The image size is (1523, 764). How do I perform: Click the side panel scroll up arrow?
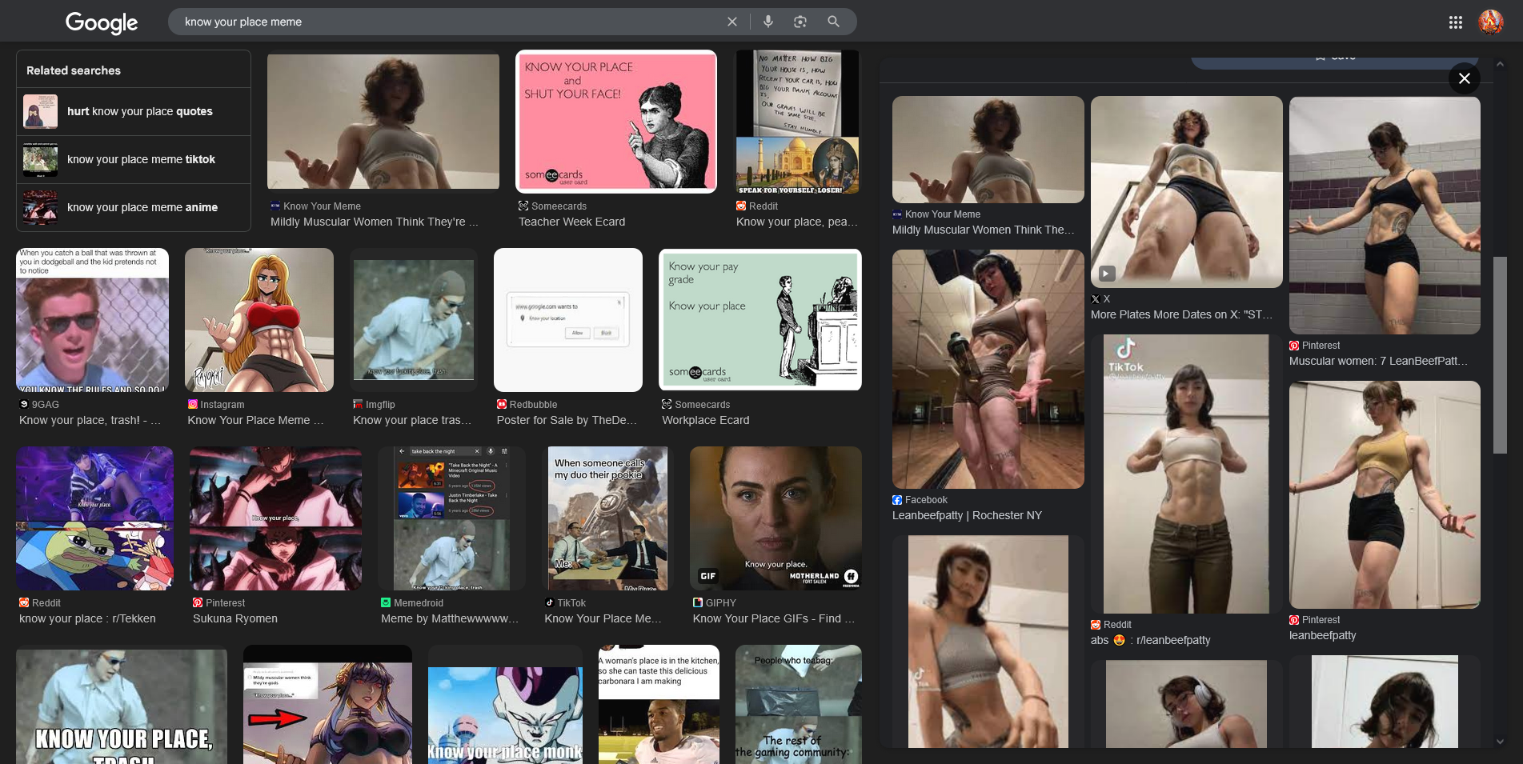tap(1500, 64)
